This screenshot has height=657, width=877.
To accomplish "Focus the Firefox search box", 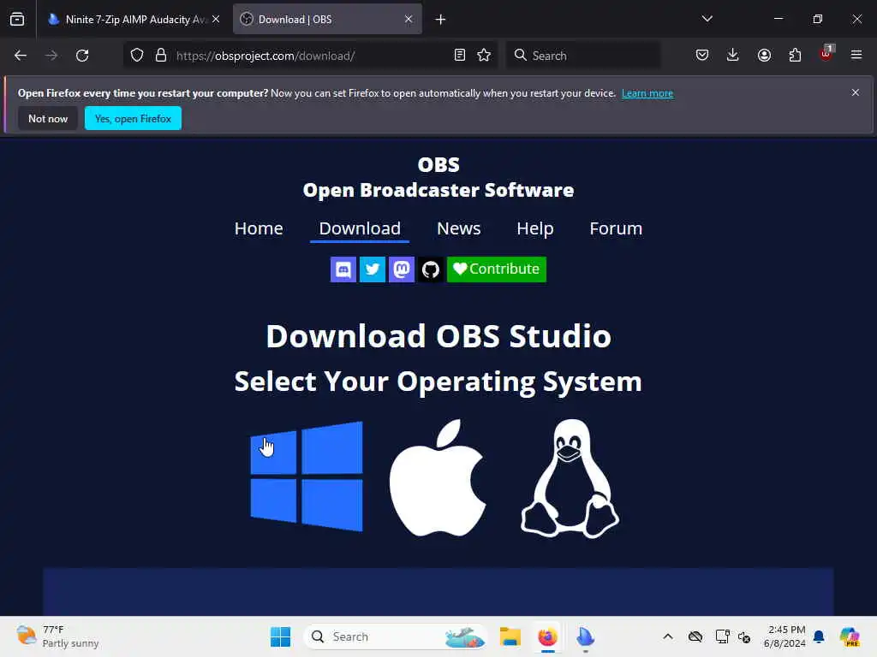I will tap(583, 56).
